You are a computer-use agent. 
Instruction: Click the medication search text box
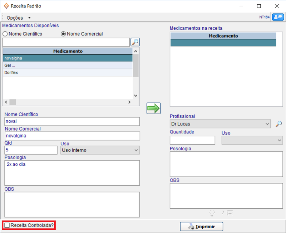pos(66,42)
